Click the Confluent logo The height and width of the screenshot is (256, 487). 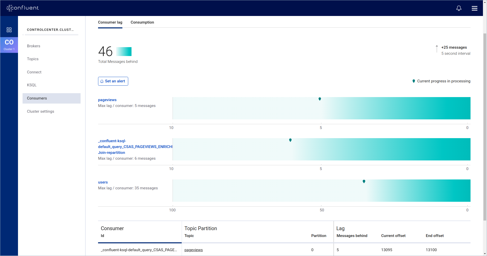coord(23,8)
